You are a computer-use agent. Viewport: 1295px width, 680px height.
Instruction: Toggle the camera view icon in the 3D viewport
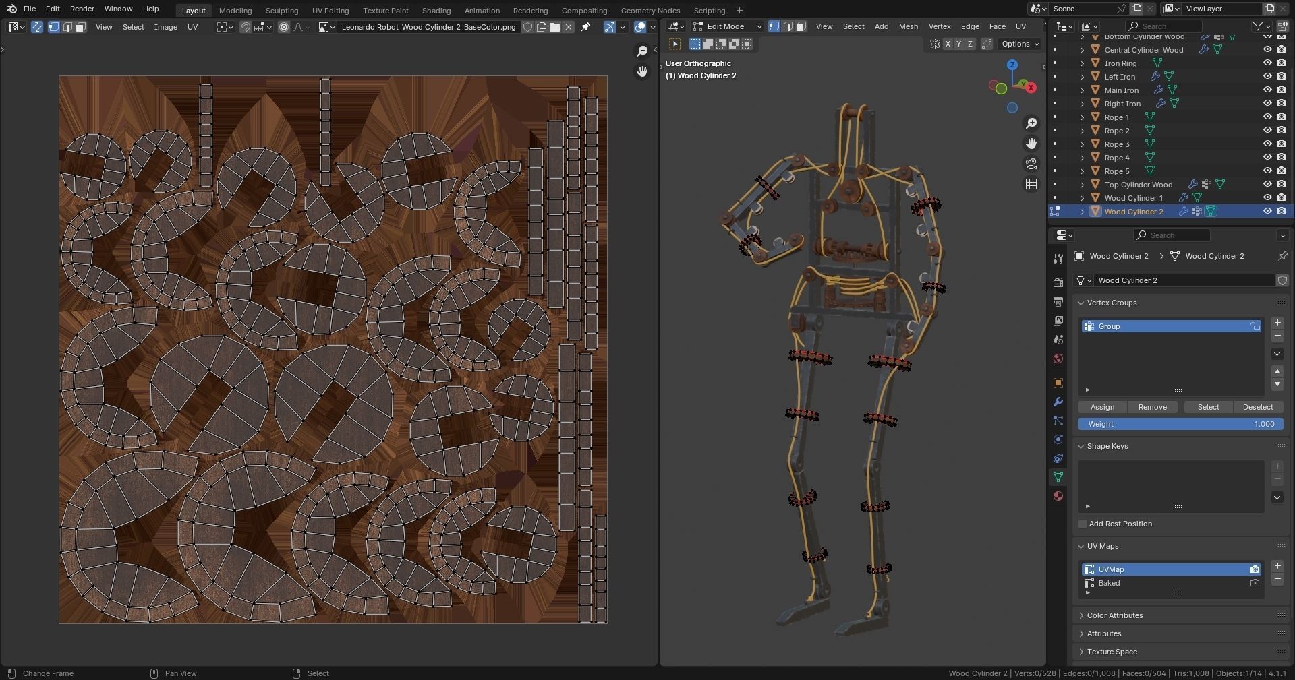pyautogui.click(x=1031, y=164)
